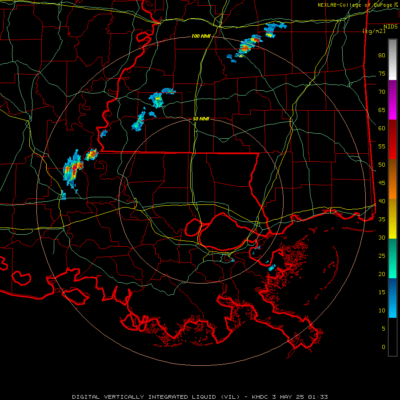Click the 50 value on color scale
This screenshot has height=400, width=400.
point(382,165)
